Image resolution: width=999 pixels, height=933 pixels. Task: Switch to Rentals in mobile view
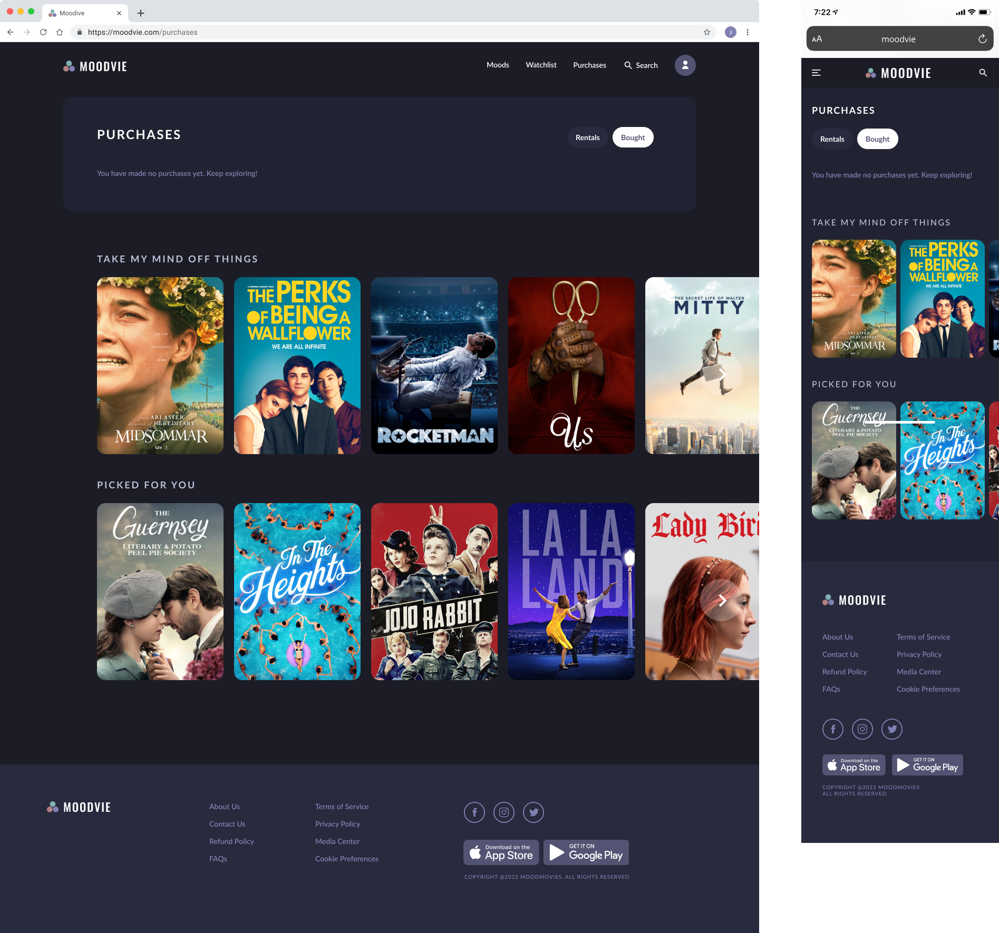tap(832, 139)
